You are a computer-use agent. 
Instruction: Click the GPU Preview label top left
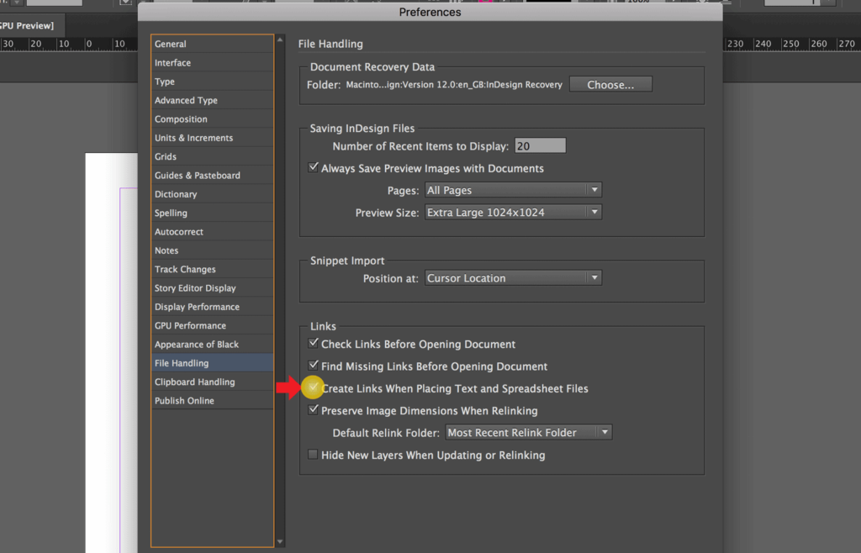(25, 25)
